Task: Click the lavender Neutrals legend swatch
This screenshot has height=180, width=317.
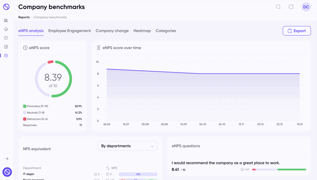Action: [25, 112]
